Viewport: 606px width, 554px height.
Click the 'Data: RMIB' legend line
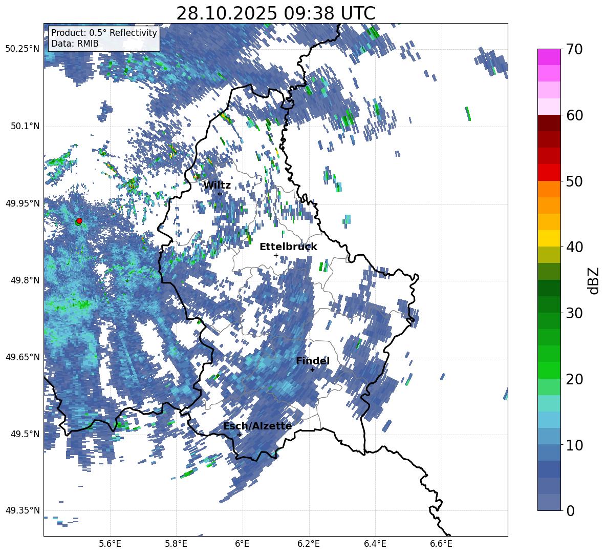tap(75, 44)
